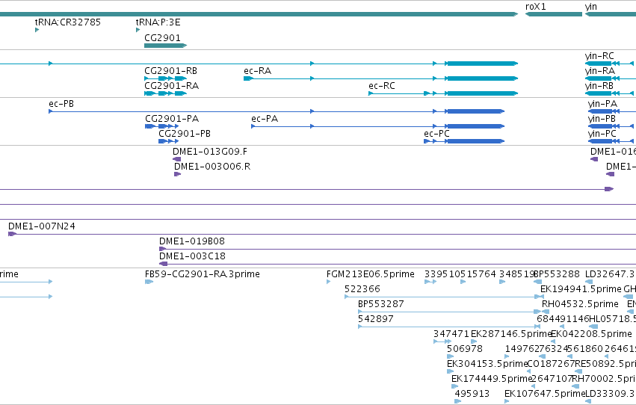The height and width of the screenshot is (405, 636).
Task: Click the ec-PB protein label
Action: pos(61,104)
